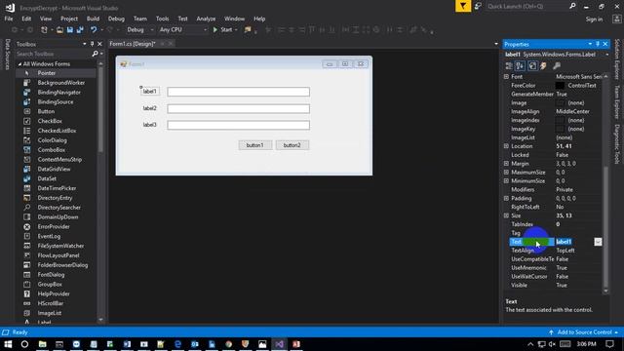Choose the Button control in Toolbox
624x351 pixels.
pyautogui.click(x=46, y=111)
